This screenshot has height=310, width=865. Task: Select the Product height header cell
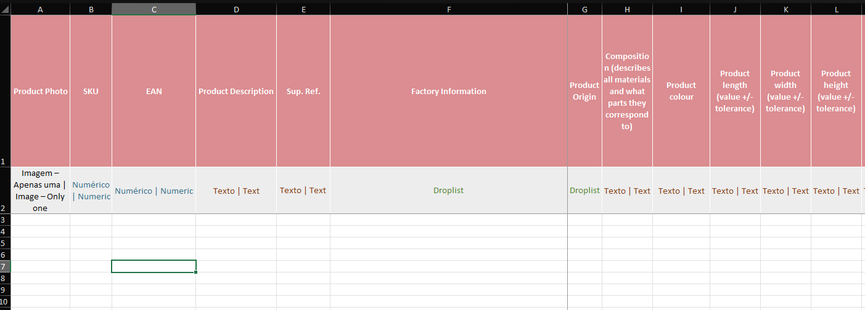836,91
